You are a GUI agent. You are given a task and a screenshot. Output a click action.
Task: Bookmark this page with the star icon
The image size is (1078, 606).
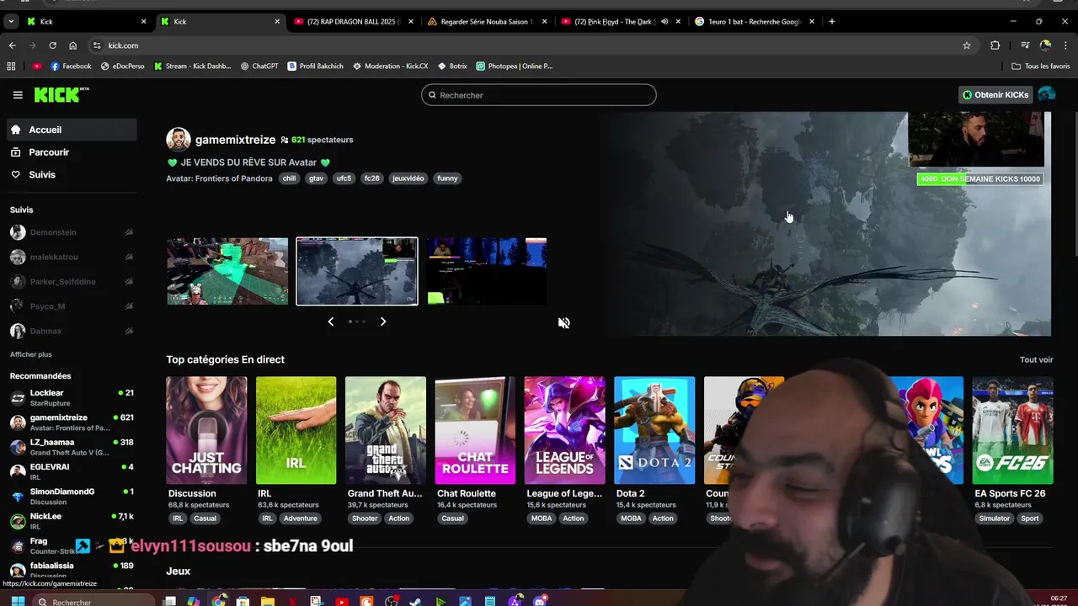(x=967, y=45)
